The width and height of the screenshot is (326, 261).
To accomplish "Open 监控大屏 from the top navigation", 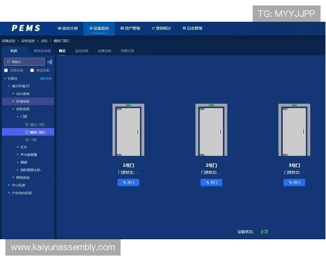I will 68,28.
